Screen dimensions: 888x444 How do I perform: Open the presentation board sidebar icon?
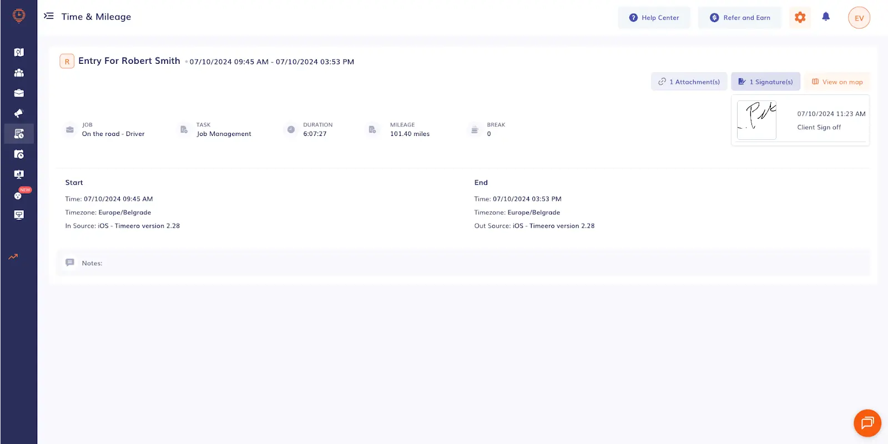(19, 174)
